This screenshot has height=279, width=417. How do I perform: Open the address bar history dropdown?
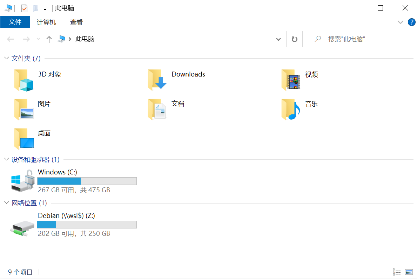(x=278, y=39)
